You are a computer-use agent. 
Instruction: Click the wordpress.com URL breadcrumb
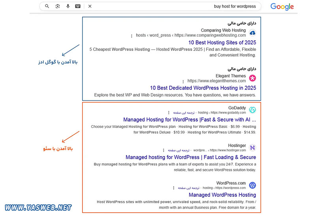[x=224, y=188]
